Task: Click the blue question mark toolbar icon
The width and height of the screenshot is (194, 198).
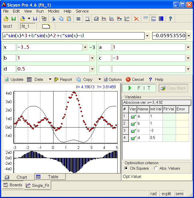Action: pos(171,19)
